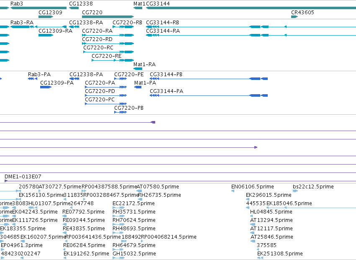Open the Mat1-PA protein label

(x=145, y=83)
